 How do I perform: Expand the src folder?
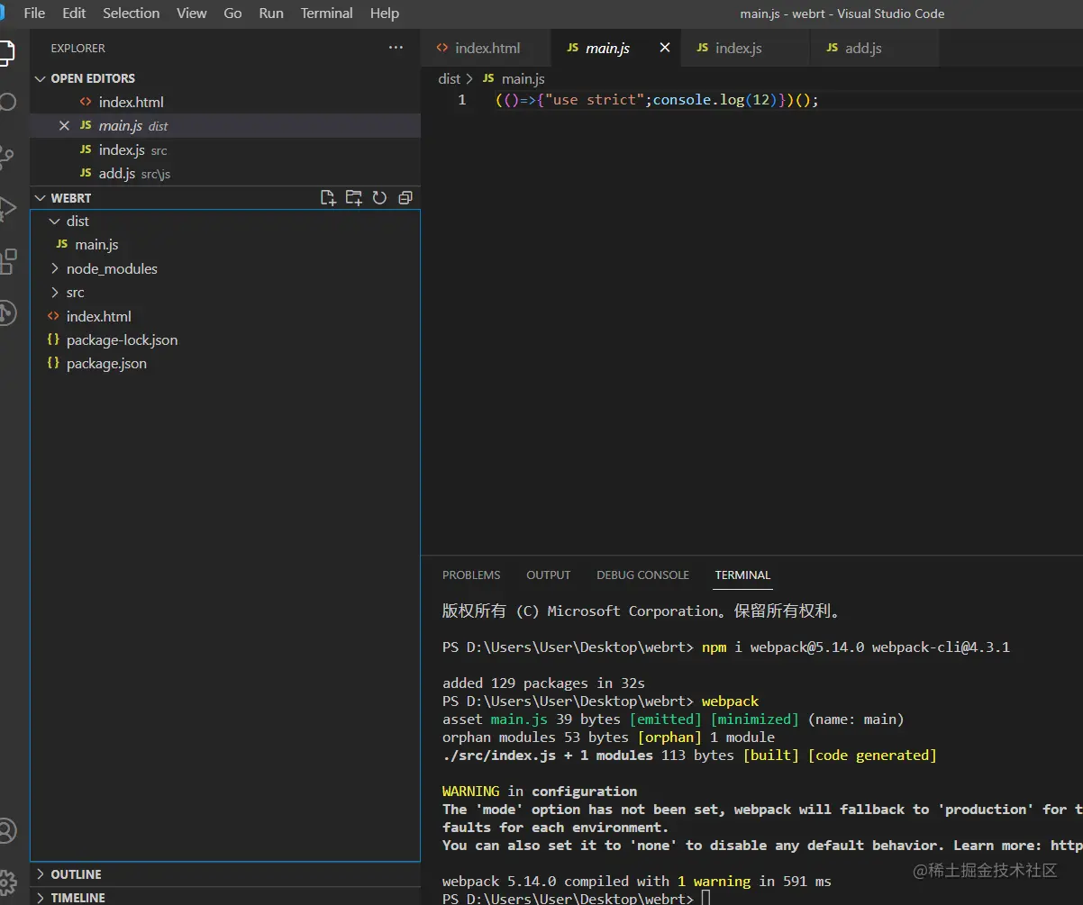75,293
